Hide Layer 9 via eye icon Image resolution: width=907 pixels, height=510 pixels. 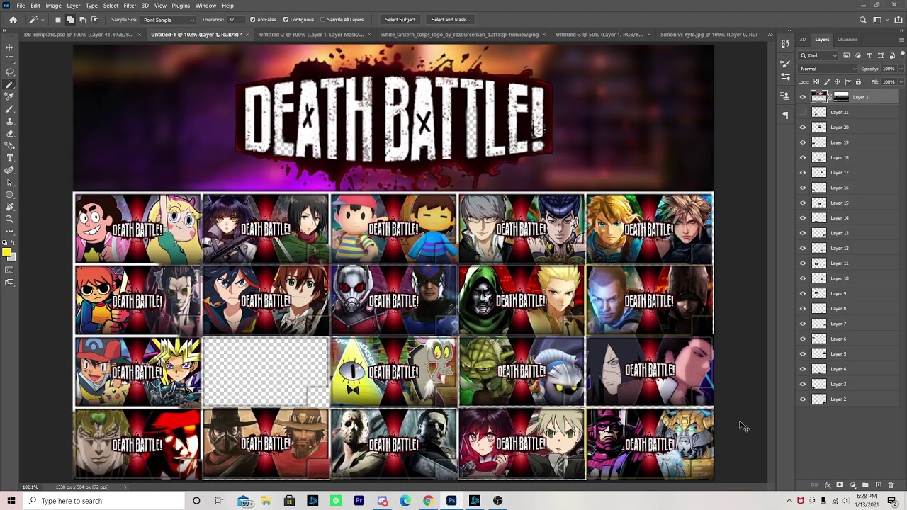[x=803, y=293]
